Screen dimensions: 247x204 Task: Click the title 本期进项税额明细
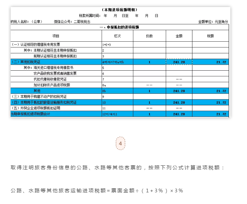pyautogui.click(x=120, y=10)
